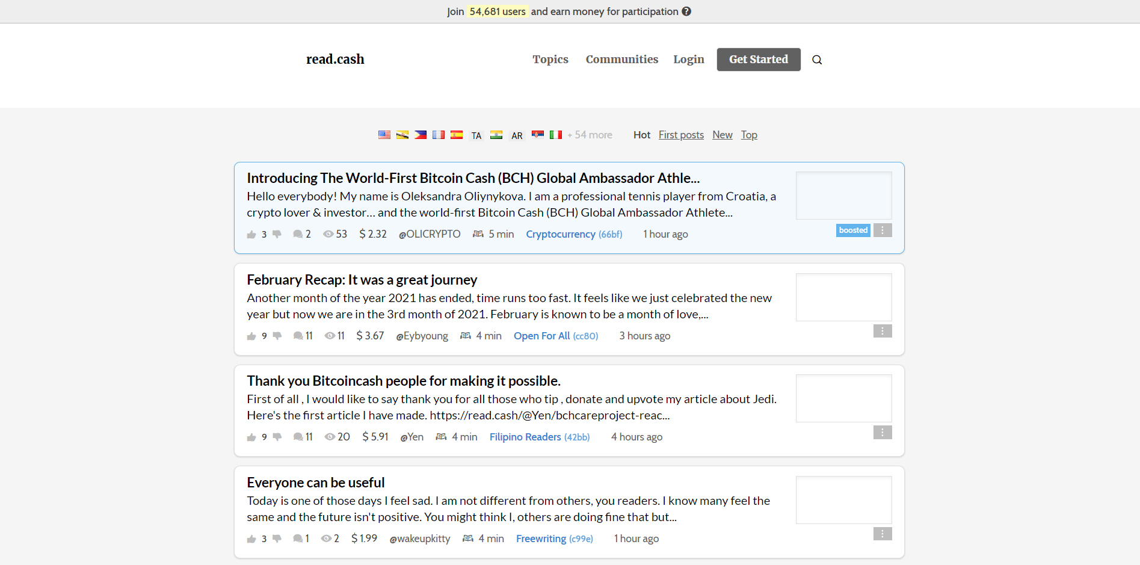The height and width of the screenshot is (565, 1140).
Task: Open three-dot menu on February Recap post
Action: point(883,331)
